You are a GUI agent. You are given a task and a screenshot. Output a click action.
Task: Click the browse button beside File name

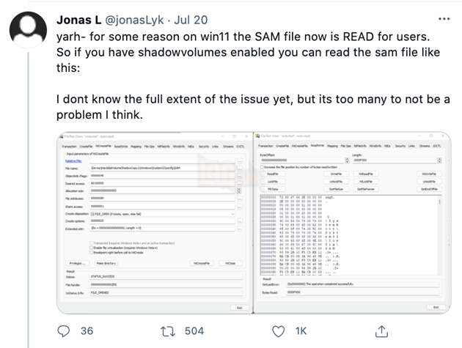click(x=239, y=168)
